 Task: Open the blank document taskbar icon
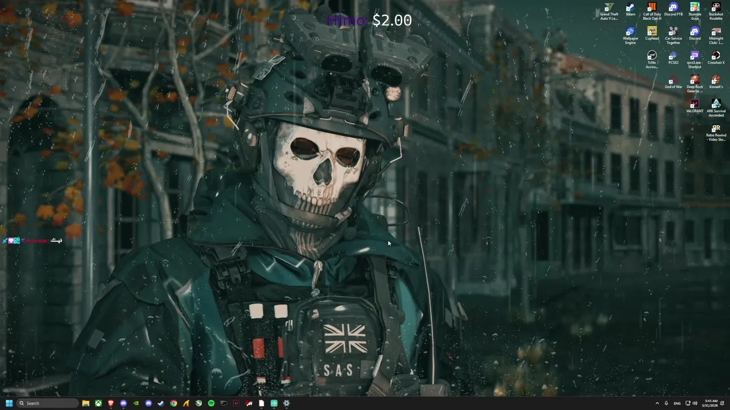[x=261, y=403]
